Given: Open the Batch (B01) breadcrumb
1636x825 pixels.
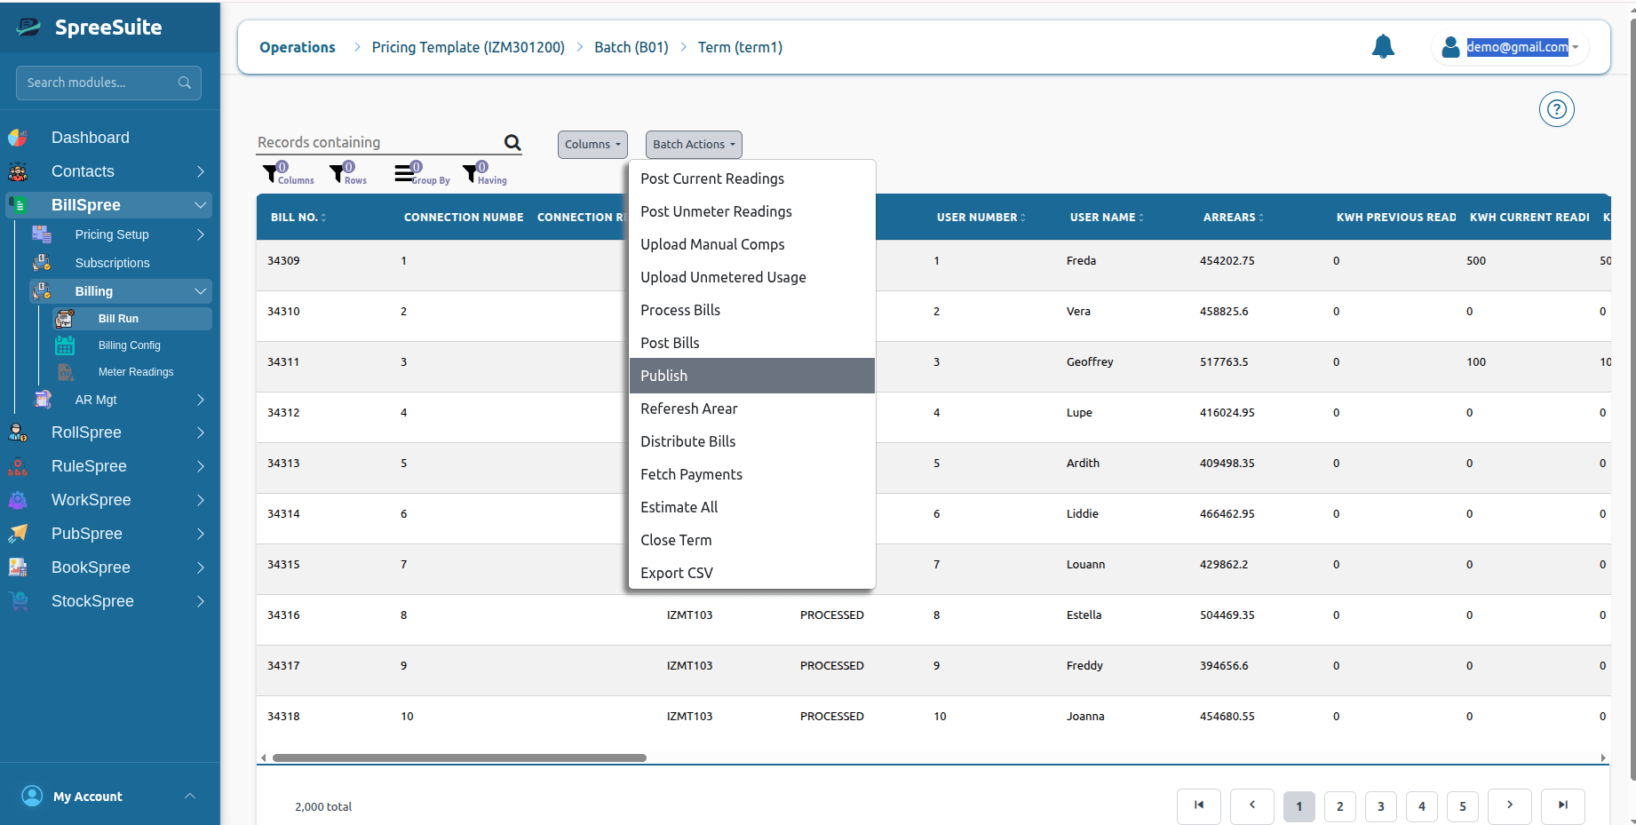Looking at the screenshot, I should coord(631,47).
